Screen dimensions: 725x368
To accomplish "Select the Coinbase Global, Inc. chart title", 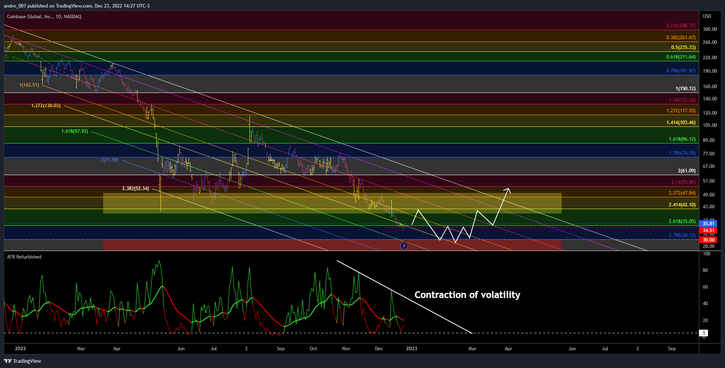I will point(44,17).
